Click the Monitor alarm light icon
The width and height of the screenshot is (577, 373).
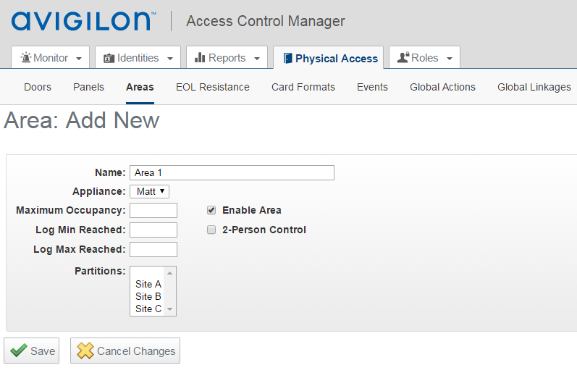pyautogui.click(x=26, y=58)
